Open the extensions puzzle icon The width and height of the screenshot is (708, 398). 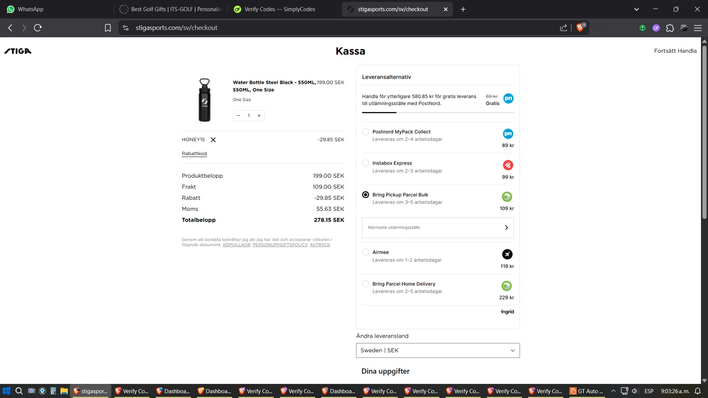(670, 28)
